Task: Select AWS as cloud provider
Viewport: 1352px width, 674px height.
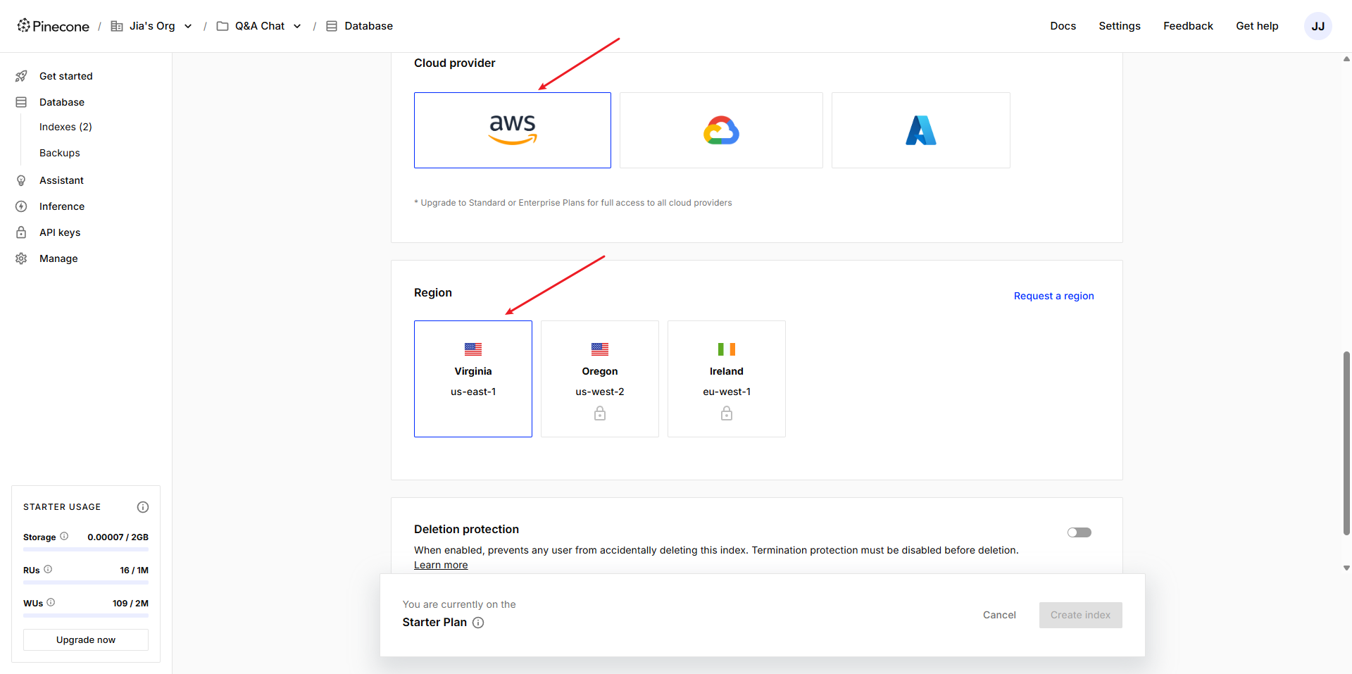Action: click(513, 130)
